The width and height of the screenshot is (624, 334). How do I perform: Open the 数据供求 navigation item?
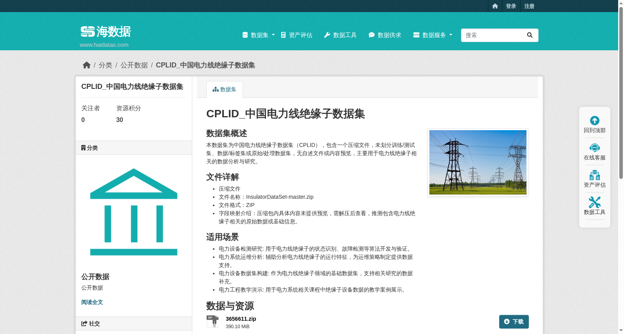tap(385, 35)
